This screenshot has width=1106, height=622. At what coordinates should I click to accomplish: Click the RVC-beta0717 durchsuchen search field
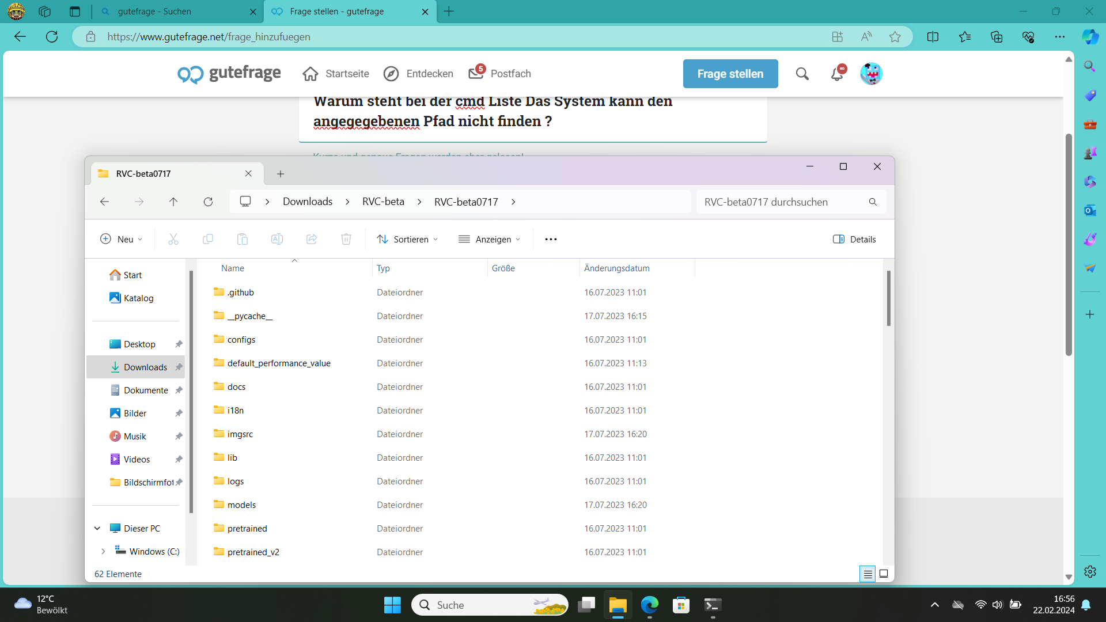tap(783, 202)
